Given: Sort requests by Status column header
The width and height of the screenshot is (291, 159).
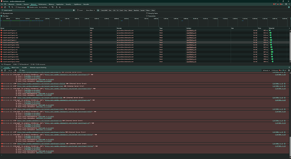Looking at the screenshot, I should coord(102,28).
